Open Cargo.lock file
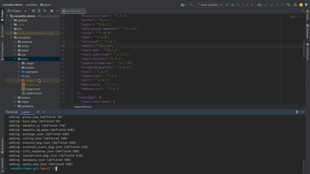This screenshot has height=174, width=310. (32, 85)
